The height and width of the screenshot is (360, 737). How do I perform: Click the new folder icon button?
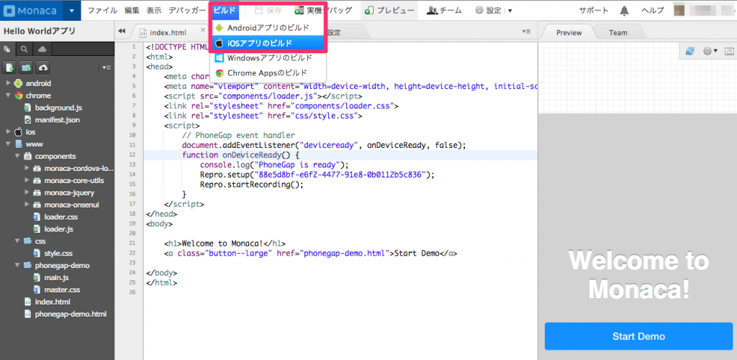coord(27,68)
